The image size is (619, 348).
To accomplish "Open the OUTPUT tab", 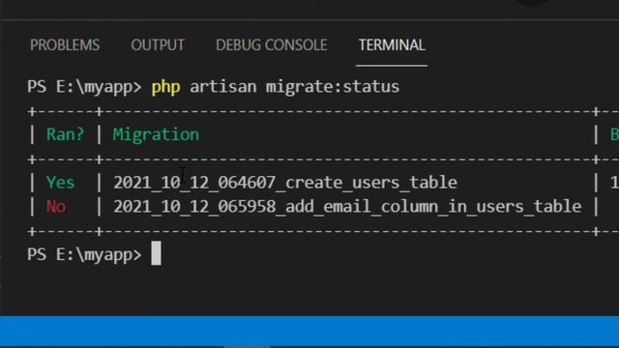I will [158, 45].
